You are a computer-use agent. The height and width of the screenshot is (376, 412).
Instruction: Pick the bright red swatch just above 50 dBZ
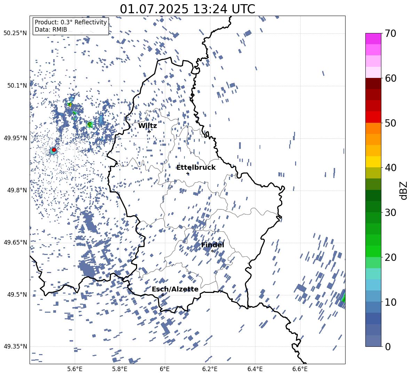click(x=373, y=117)
